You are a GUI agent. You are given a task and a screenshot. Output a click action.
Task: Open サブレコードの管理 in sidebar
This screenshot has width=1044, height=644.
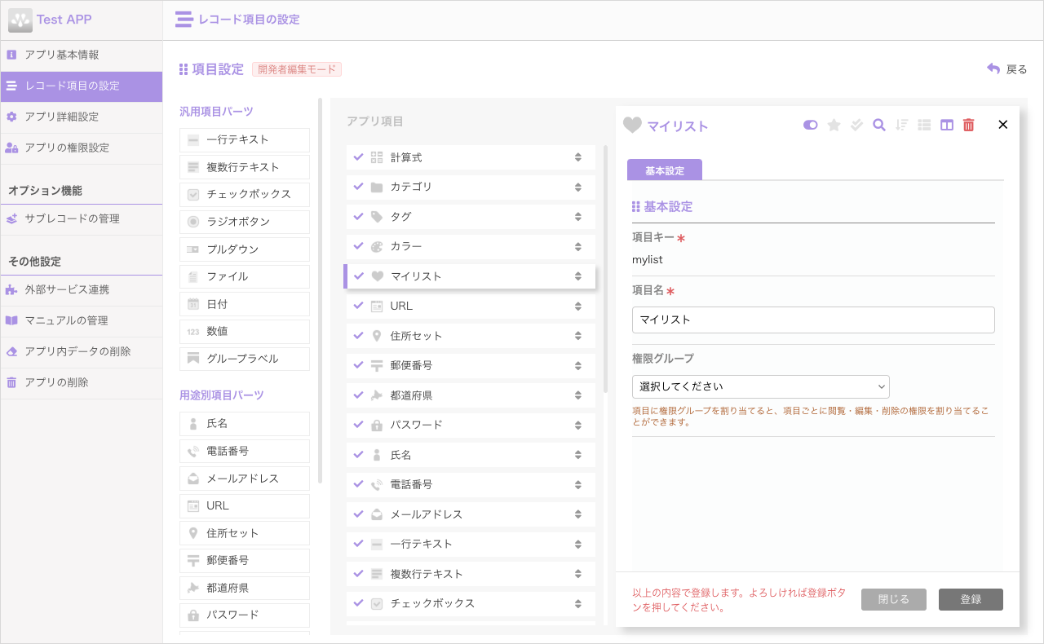click(82, 218)
